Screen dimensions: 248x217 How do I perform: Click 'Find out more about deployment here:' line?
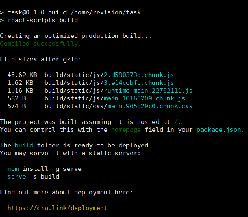pos(67,193)
